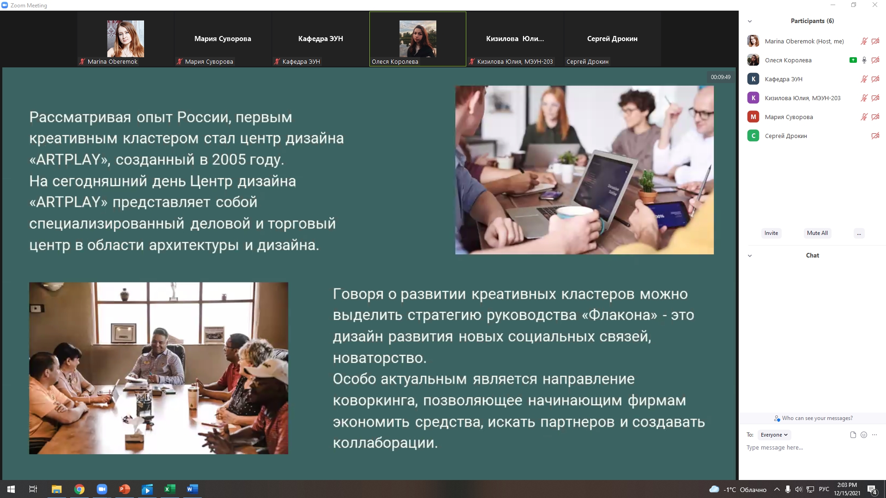Open the Windows notification center
The width and height of the screenshot is (886, 498).
click(872, 490)
